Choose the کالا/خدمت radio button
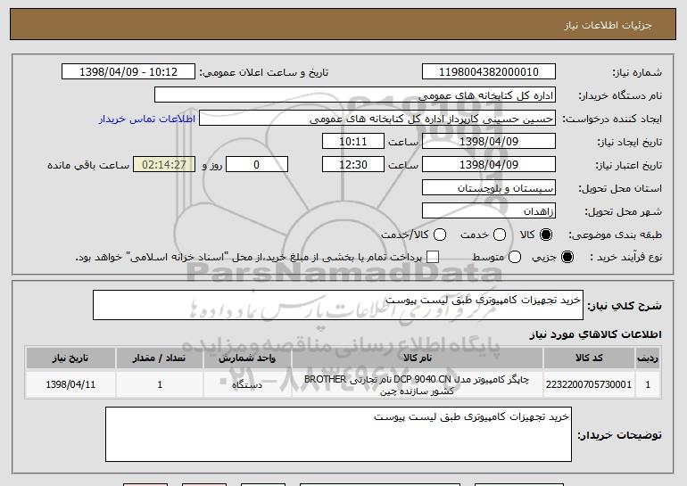This screenshot has height=486, width=687. [438, 235]
